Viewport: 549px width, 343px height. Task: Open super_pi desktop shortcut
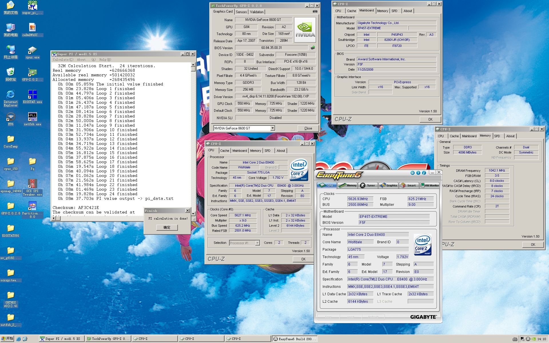(x=32, y=7)
